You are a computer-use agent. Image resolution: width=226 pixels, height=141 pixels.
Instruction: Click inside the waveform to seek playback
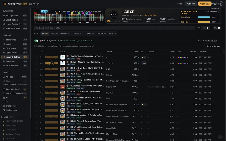pyautogui.click(x=69, y=18)
